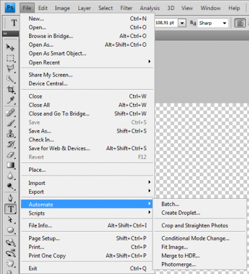Screen dimensions: 249x274
Task: Choose Save As... from File menu
Action: (x=87, y=131)
